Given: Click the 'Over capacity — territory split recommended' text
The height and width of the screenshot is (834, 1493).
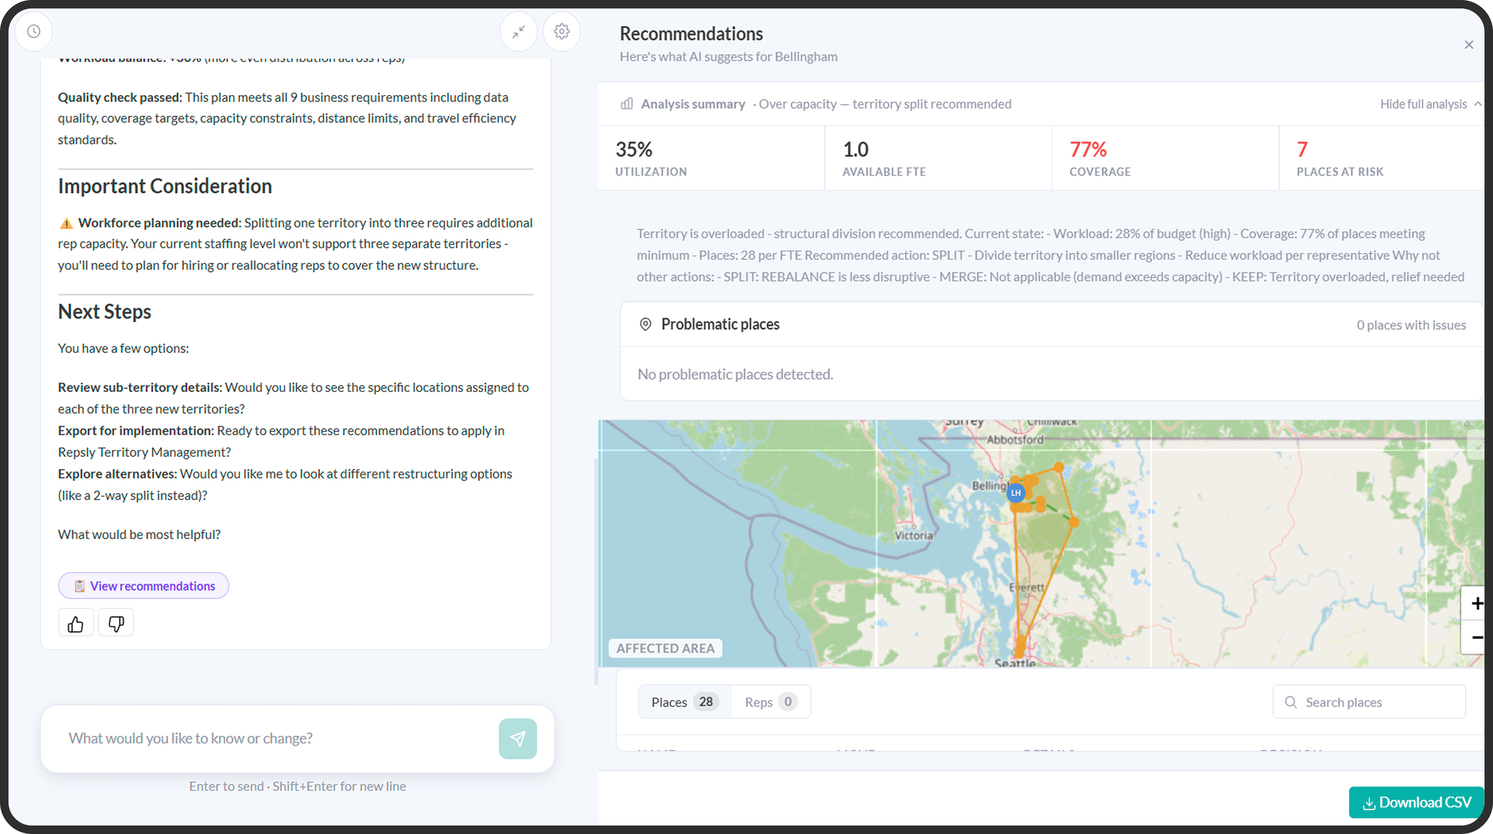Looking at the screenshot, I should [885, 104].
